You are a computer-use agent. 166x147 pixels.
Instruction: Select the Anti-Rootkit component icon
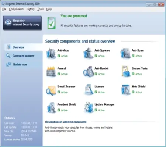(89, 72)
